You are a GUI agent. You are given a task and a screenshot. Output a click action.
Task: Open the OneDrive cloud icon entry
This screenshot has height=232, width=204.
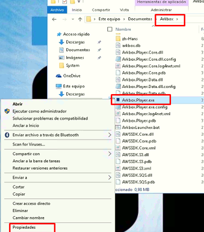pos(58,76)
